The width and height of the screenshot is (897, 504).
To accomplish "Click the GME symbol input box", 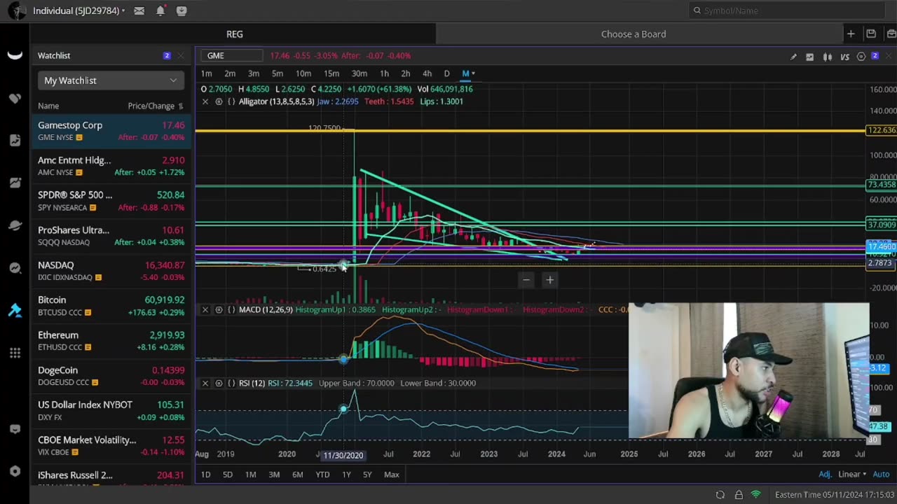I will point(231,55).
